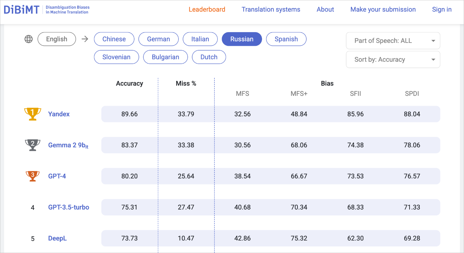464x253 pixels.
Task: Expand the Sort by Accuracy dropdown
Action: [x=393, y=60]
